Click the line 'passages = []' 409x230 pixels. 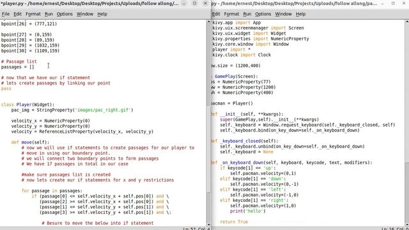coord(17,67)
